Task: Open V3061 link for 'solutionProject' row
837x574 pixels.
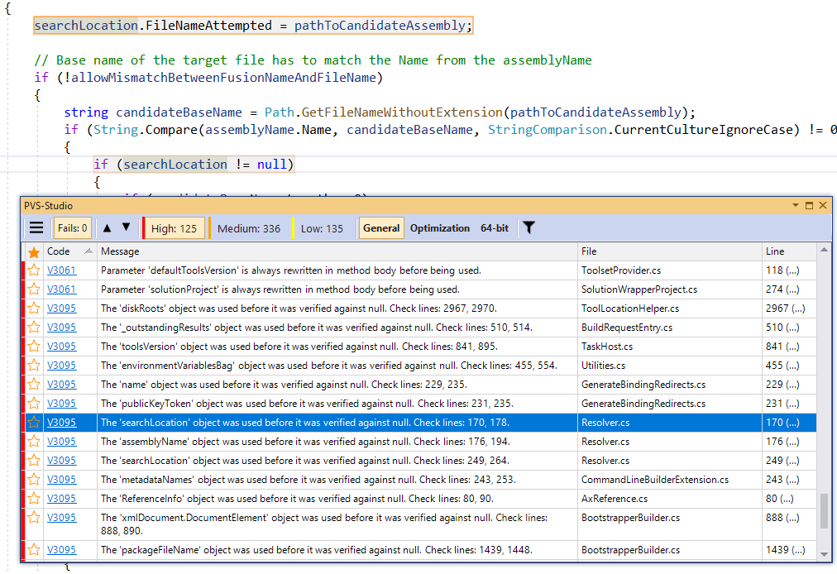Action: tap(61, 289)
